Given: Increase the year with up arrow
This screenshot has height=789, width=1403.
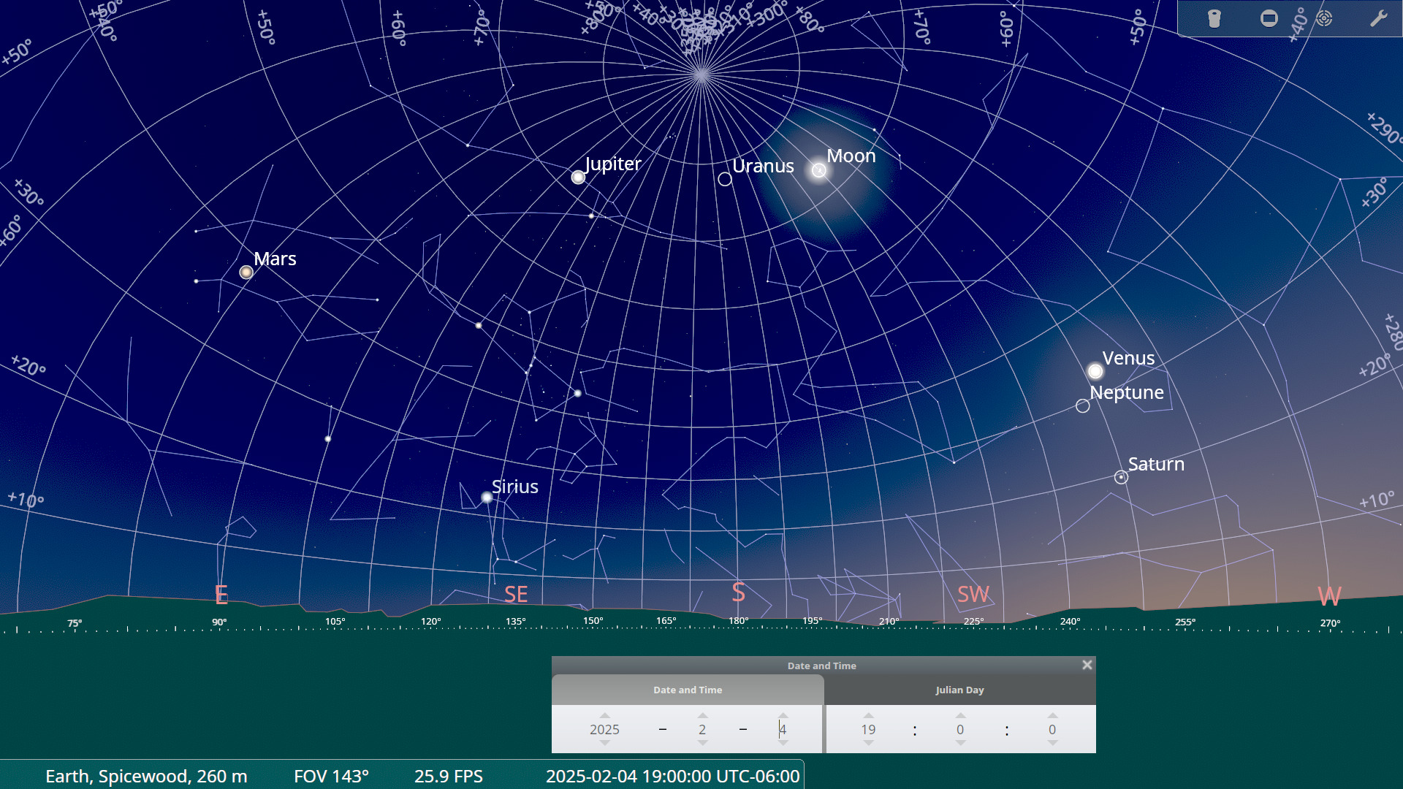Looking at the screenshot, I should tap(604, 716).
